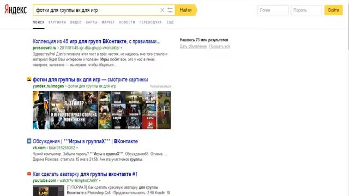Switch to the Карты tab
The height and width of the screenshot is (196, 349).
[92, 22]
